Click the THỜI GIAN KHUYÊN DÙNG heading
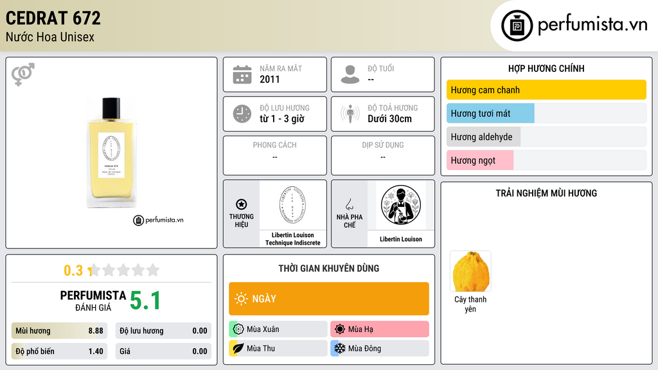Viewport: 658px width, 370px height. coord(329,268)
